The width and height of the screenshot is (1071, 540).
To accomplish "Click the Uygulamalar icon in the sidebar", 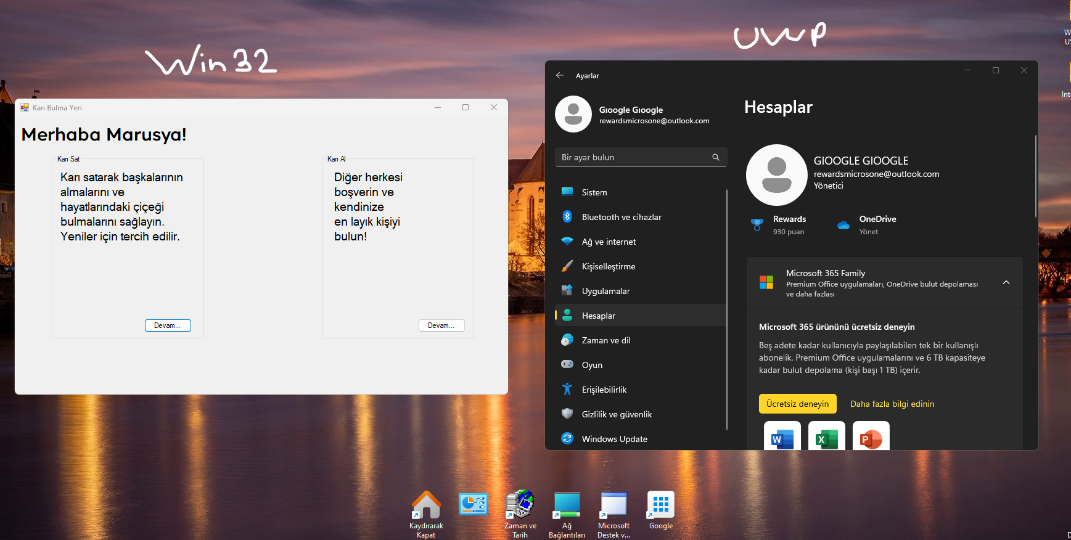I will [567, 290].
